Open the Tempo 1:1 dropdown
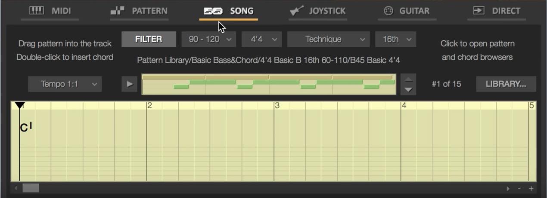This screenshot has height=198, width=547. point(65,84)
